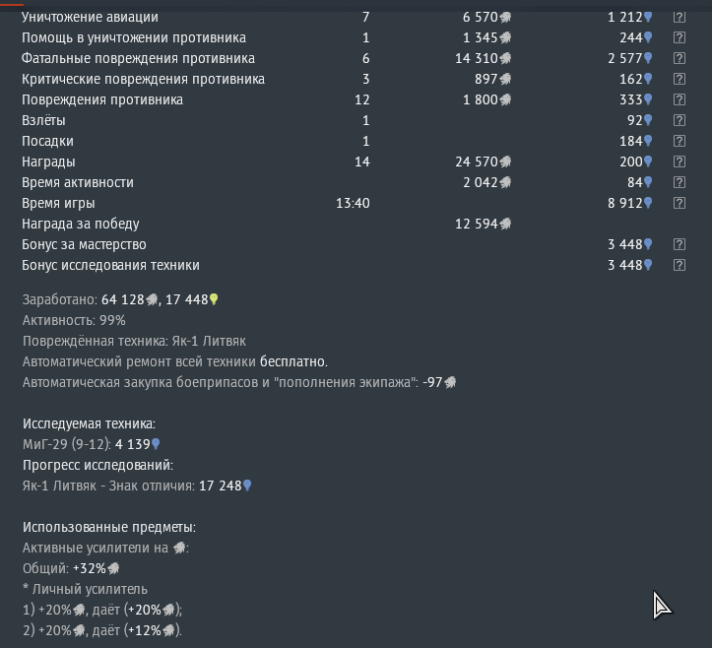
Task: Open help icon on Посадки row
Action: pyautogui.click(x=679, y=142)
